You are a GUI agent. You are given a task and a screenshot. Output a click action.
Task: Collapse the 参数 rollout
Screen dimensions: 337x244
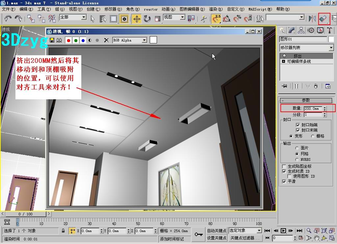point(306,100)
